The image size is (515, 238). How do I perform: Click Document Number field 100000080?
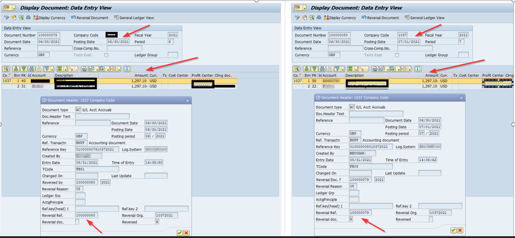[x=339, y=35]
